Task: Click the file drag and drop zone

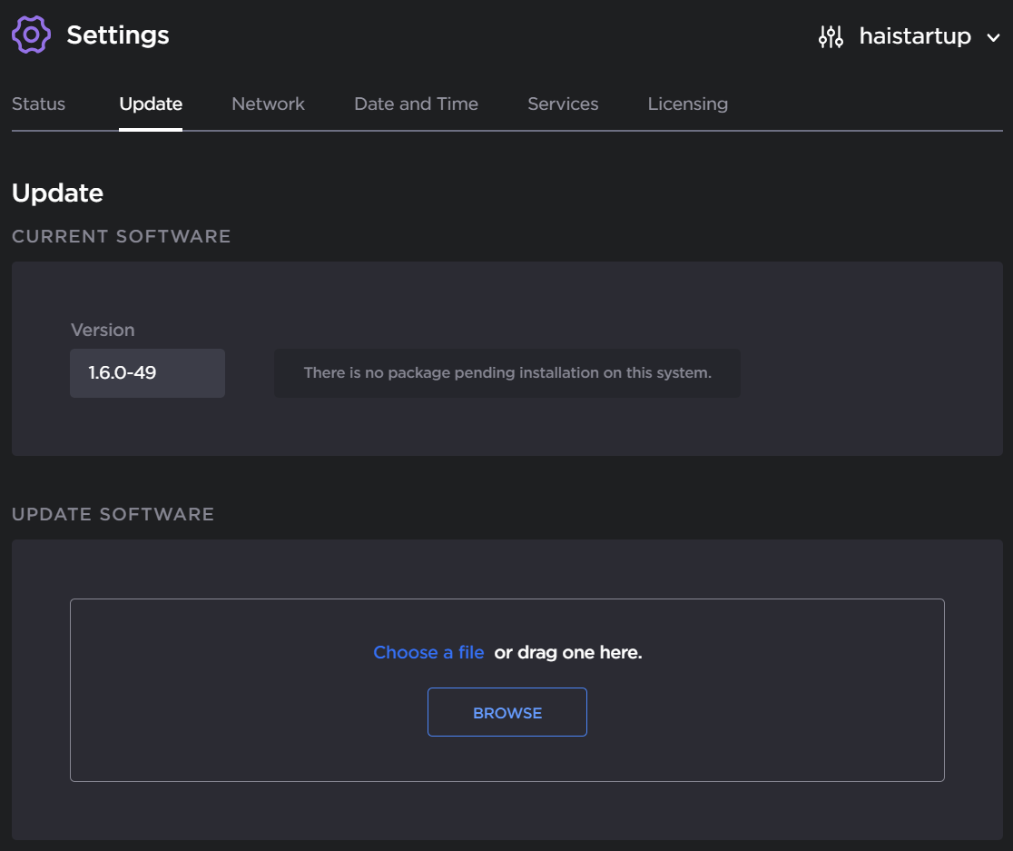Action: (506, 688)
